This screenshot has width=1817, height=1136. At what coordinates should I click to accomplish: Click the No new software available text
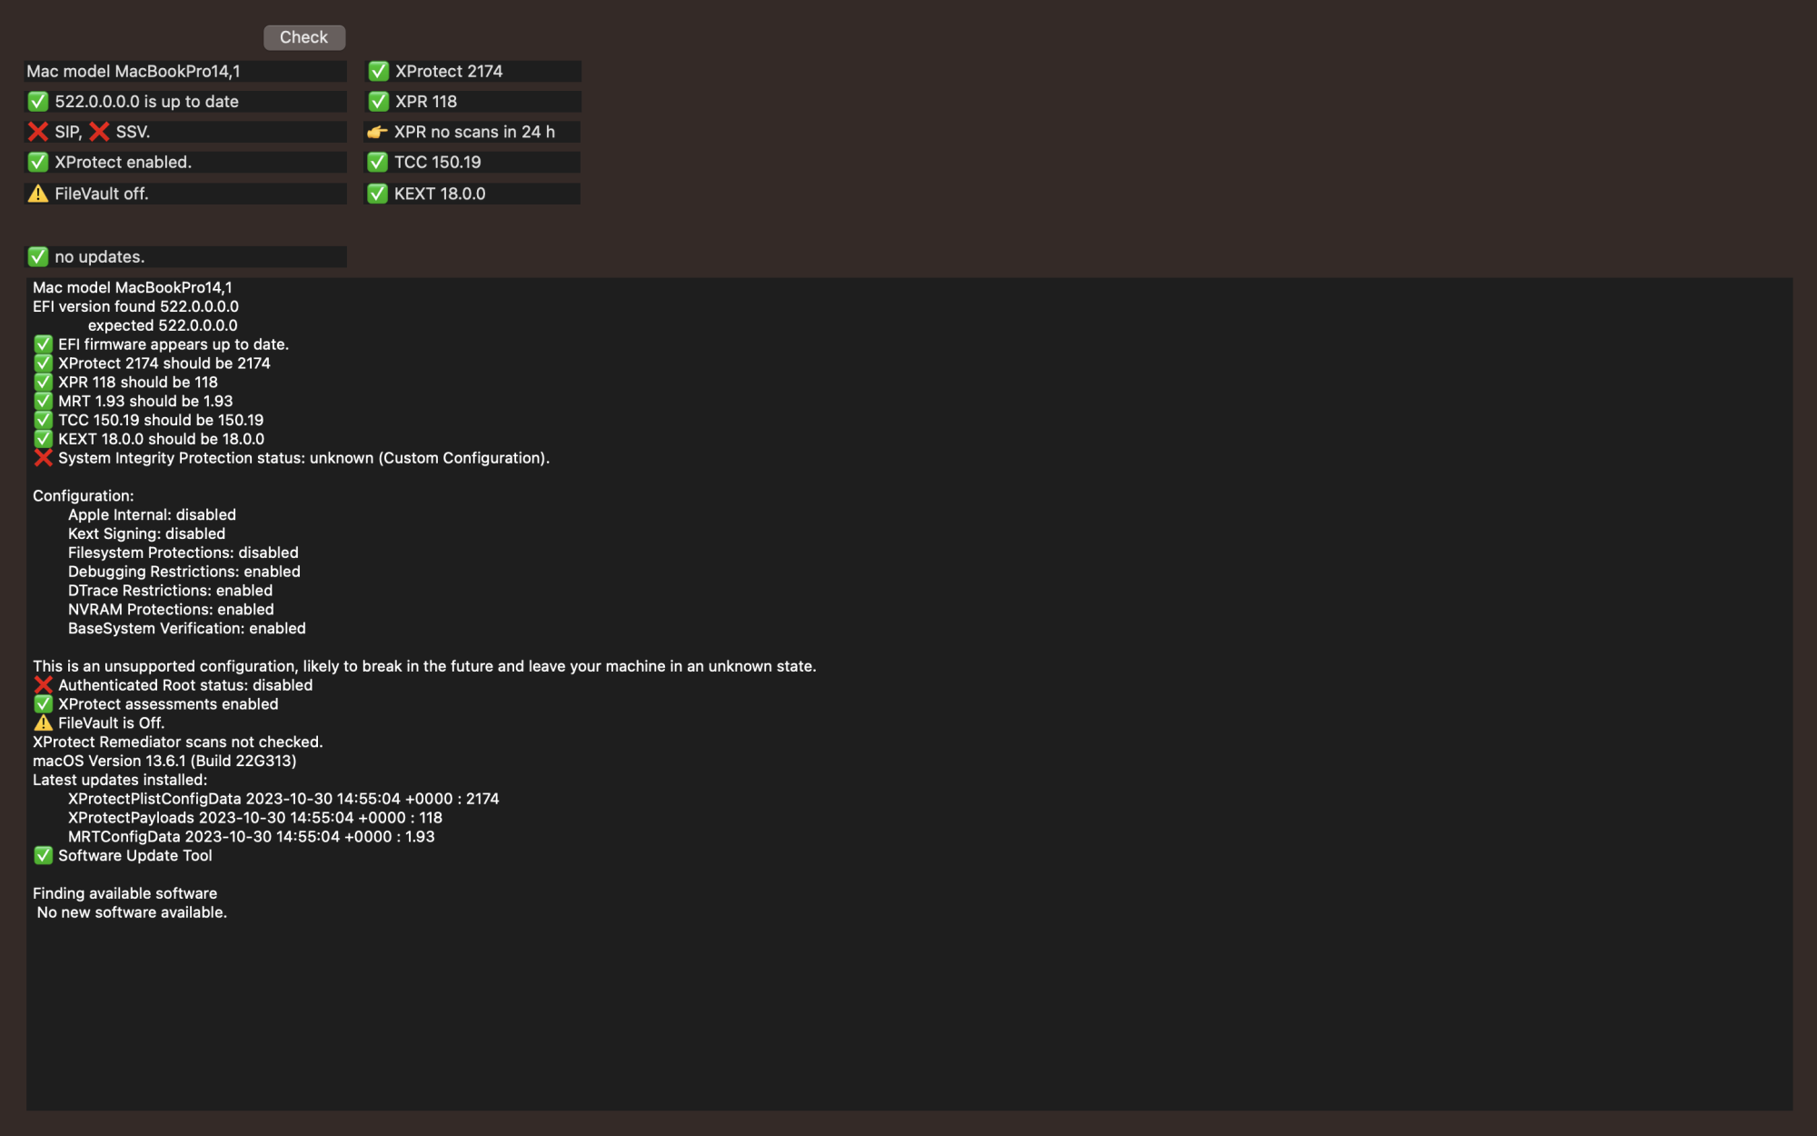point(133,912)
